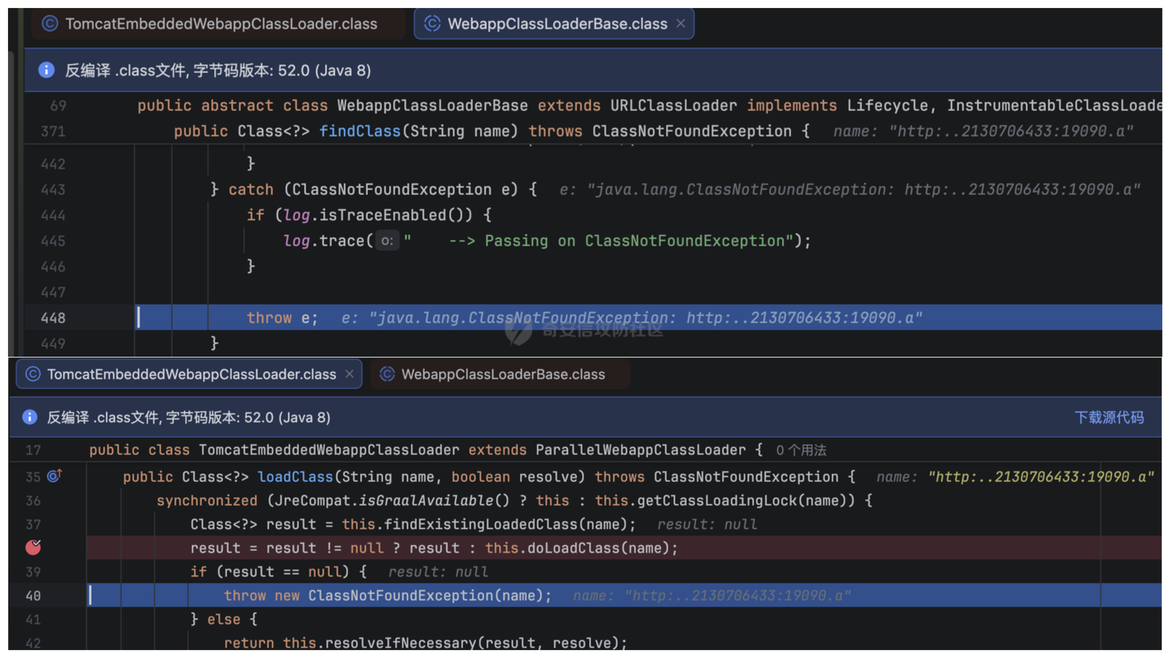
Task: Switch to WebappClassLoaderBase.class tab in lower editor
Action: tap(499, 374)
